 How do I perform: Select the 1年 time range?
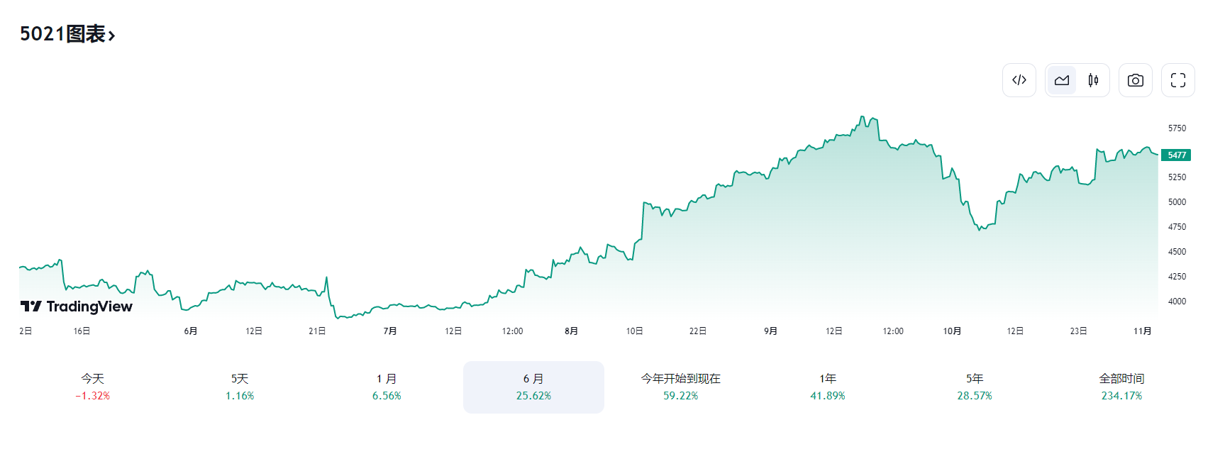(x=827, y=387)
